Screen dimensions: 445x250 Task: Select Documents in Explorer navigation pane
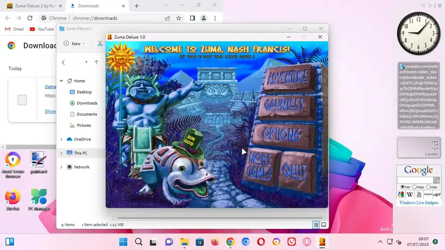(x=83, y=114)
